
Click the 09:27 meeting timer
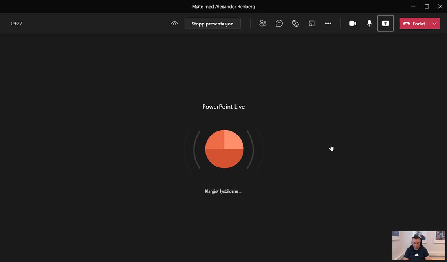16,23
